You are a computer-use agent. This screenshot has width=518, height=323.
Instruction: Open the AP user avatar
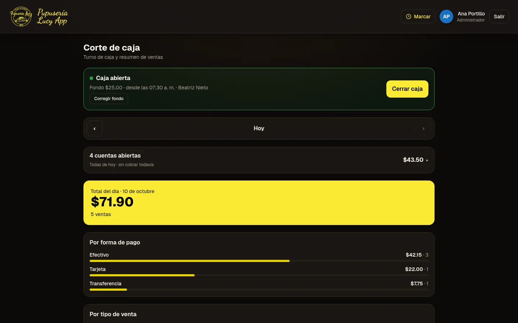pyautogui.click(x=446, y=17)
